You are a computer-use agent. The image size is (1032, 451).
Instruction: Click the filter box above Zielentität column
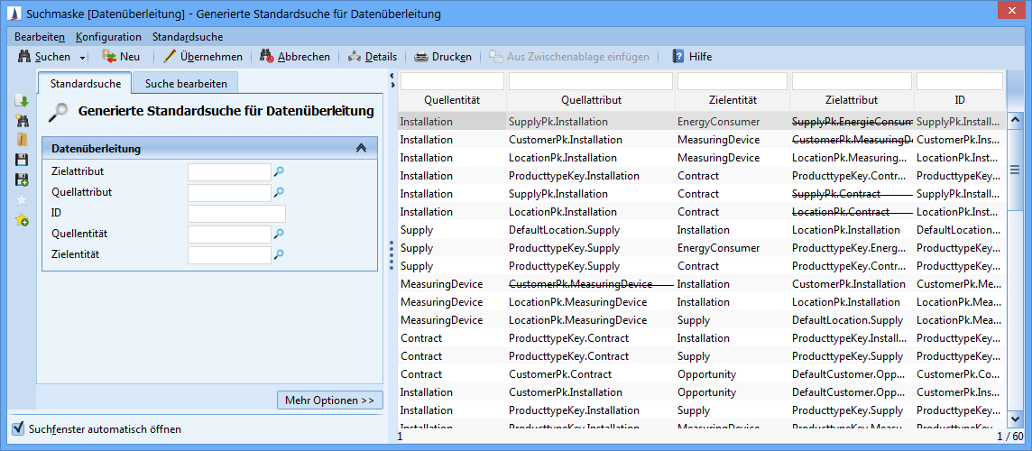click(x=731, y=81)
